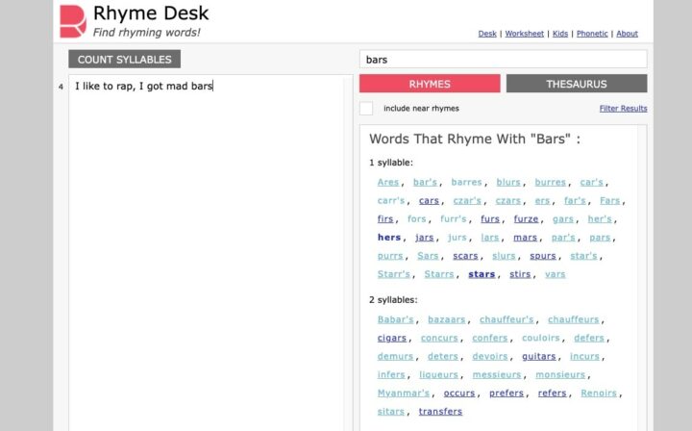Screen dimensions: 692x431
Task: Select the rhyme word "scars"
Action: tap(465, 256)
